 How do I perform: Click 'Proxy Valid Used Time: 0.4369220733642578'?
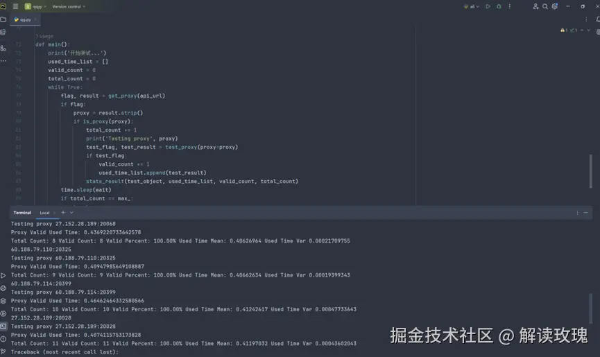[76, 232]
